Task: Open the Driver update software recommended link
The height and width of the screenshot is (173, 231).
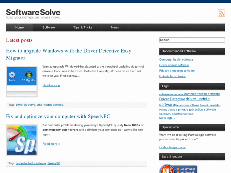Action: (x=174, y=65)
